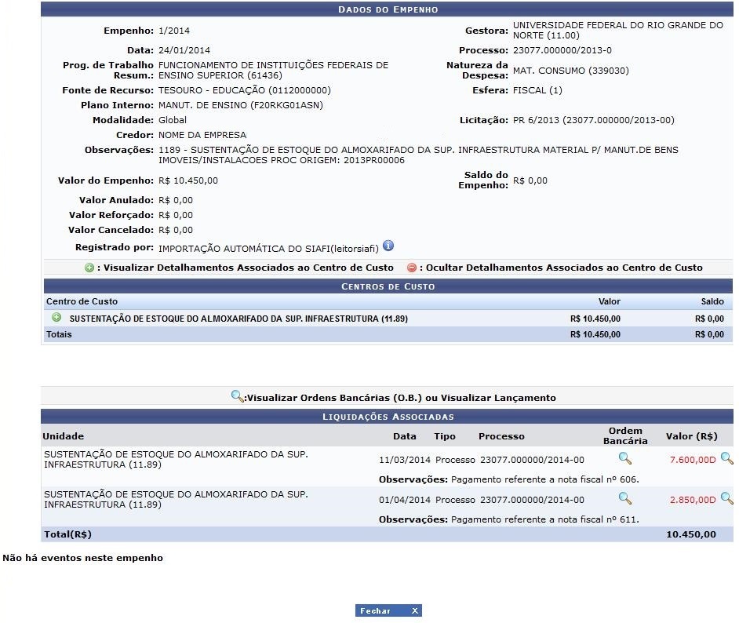Click the Dados do Empenho header
The width and height of the screenshot is (739, 623).
point(387,9)
